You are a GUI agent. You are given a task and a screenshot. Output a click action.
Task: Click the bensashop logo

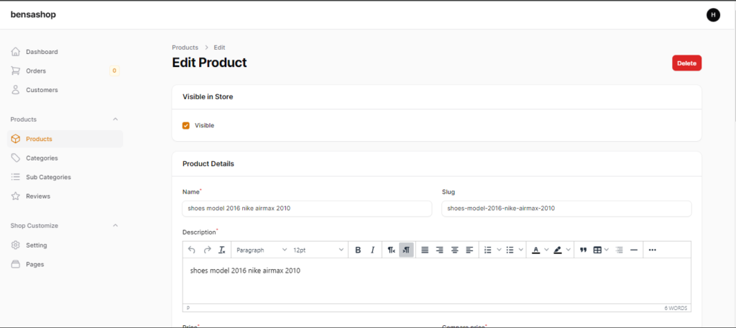point(33,14)
